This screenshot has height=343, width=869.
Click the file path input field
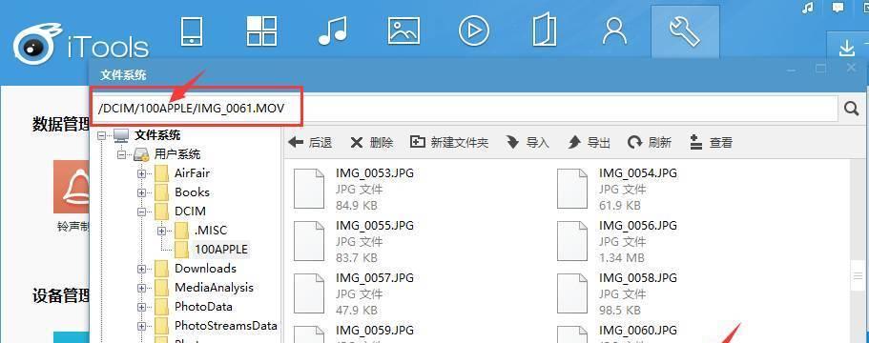(466, 109)
